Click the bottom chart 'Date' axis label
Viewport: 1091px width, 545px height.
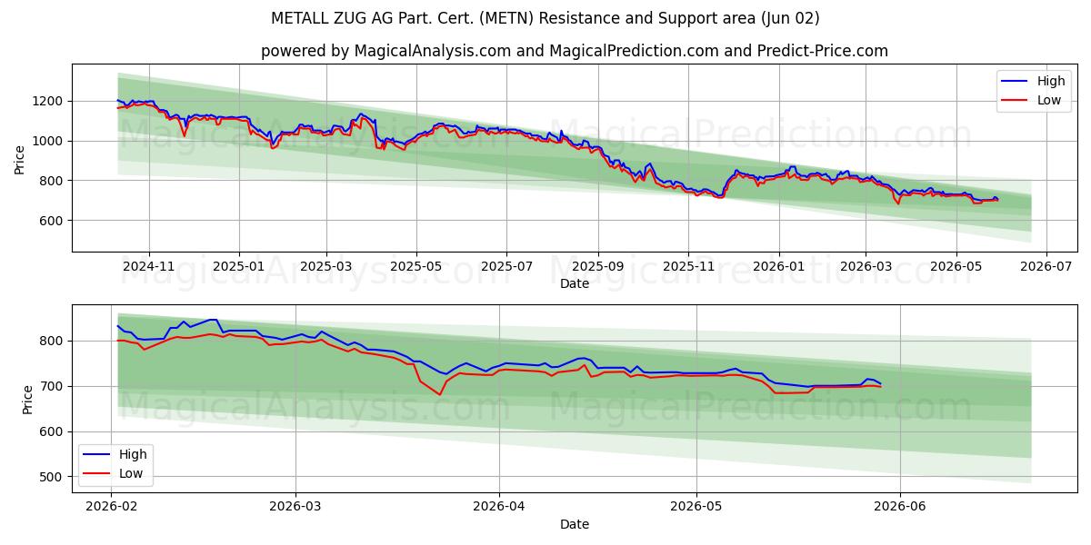575,524
